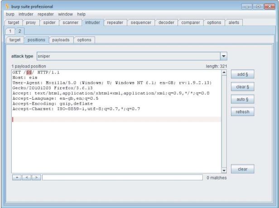
Task: Click the request editor scroll up arrow
Action: (224, 73)
